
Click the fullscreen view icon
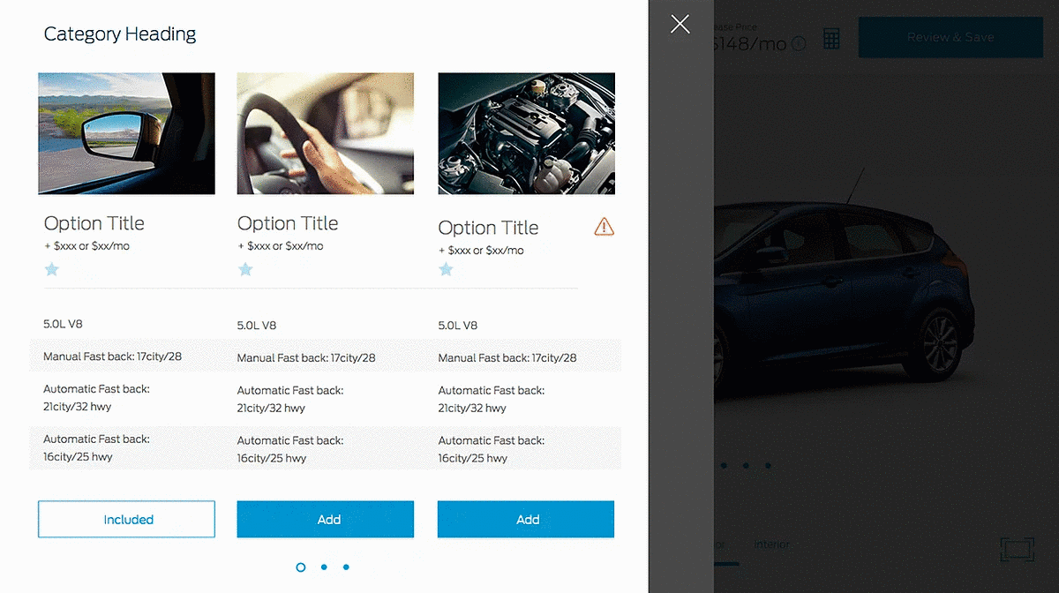pyautogui.click(x=1018, y=549)
